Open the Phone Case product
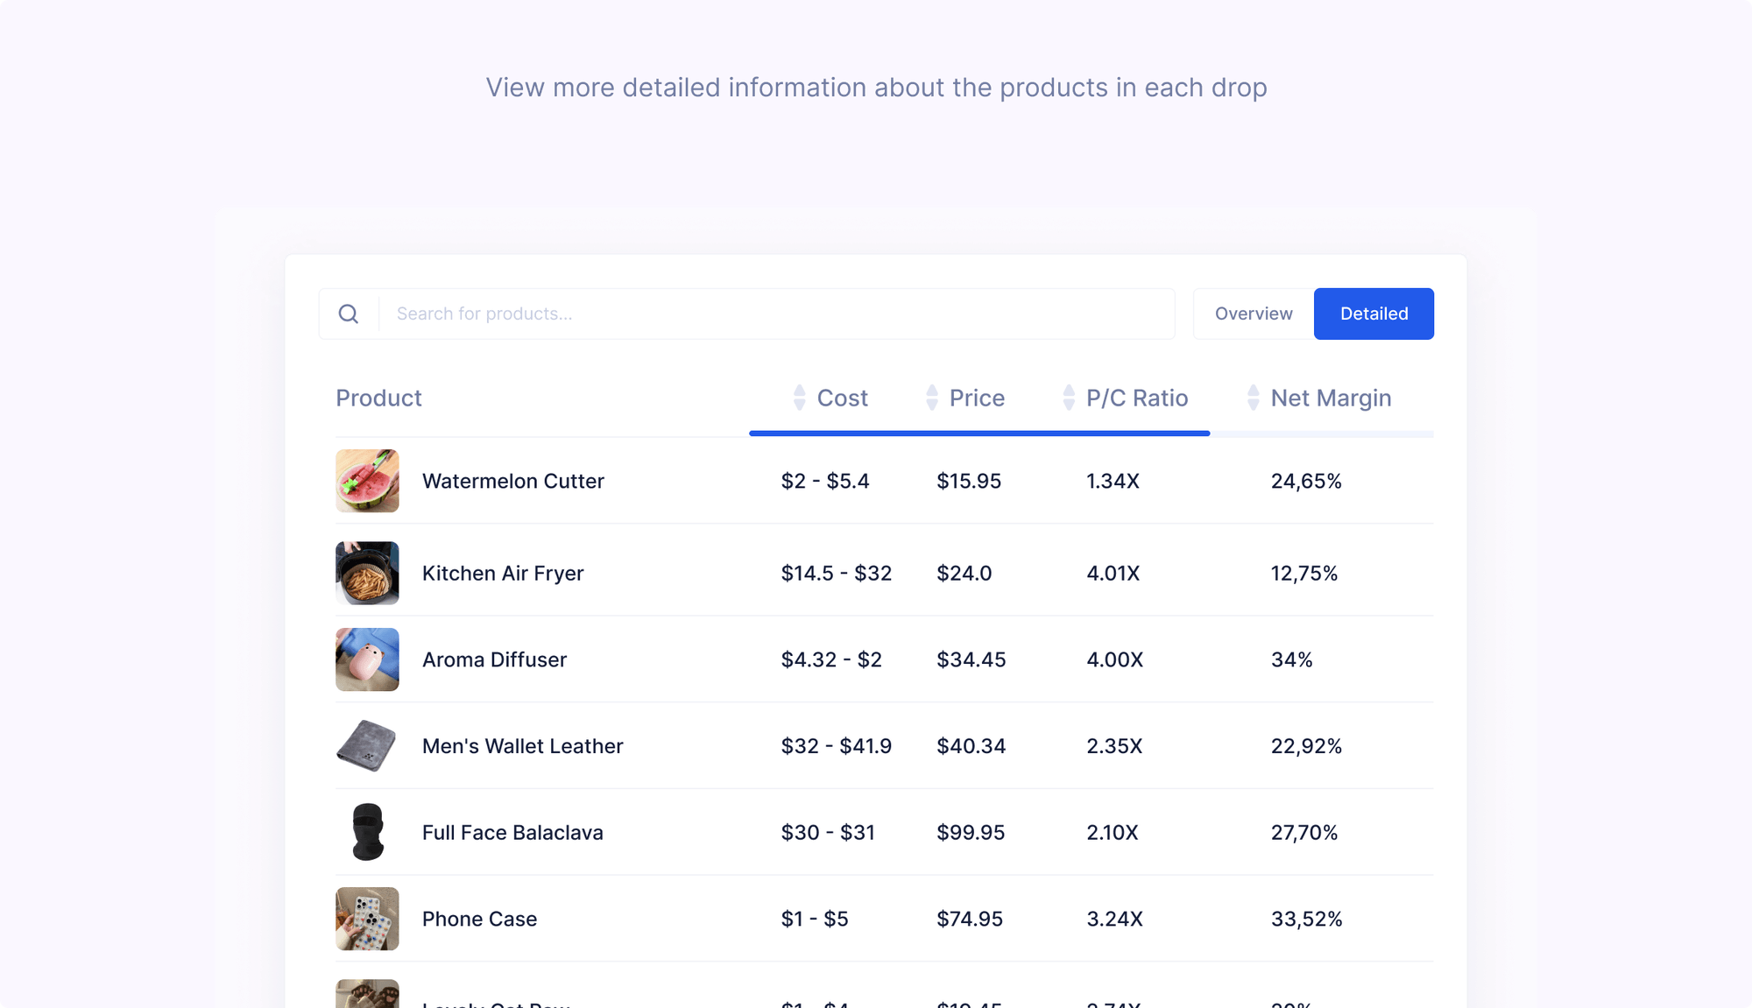 point(479,919)
